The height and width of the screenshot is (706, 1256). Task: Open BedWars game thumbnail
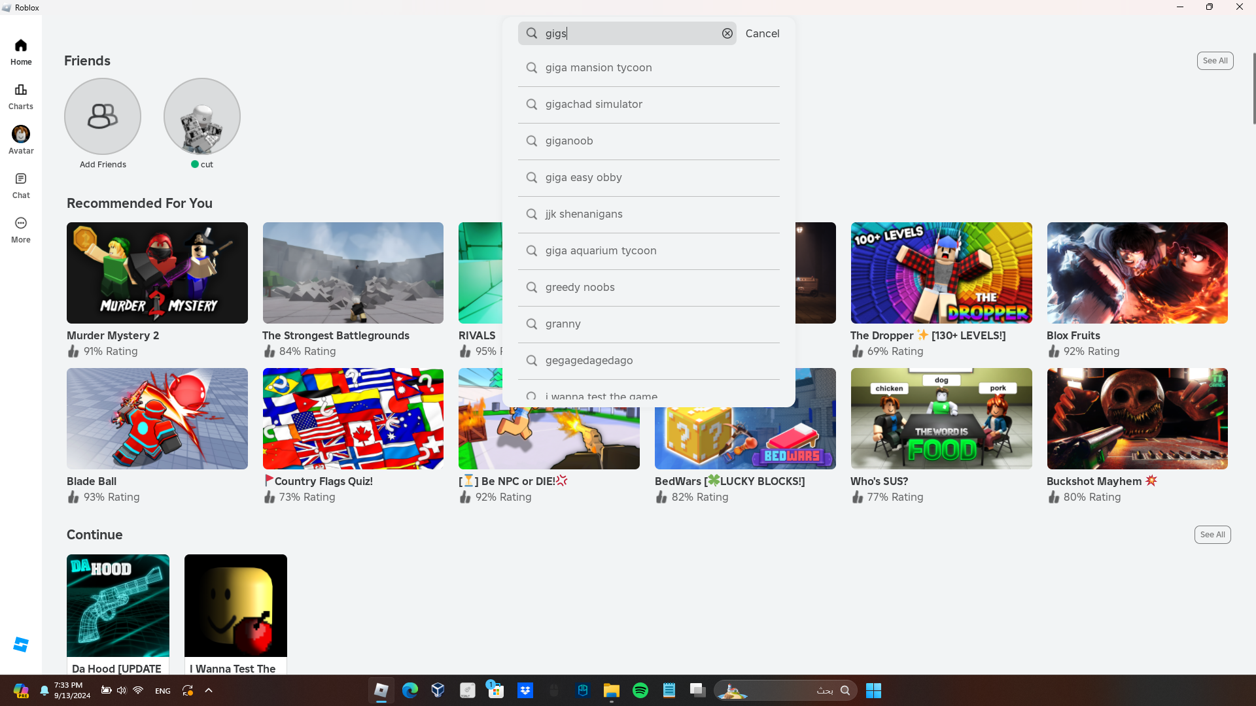tap(745, 438)
